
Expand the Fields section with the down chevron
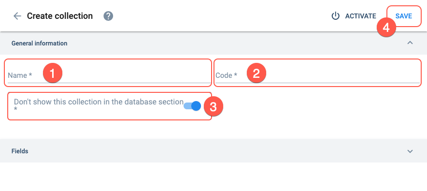click(410, 151)
